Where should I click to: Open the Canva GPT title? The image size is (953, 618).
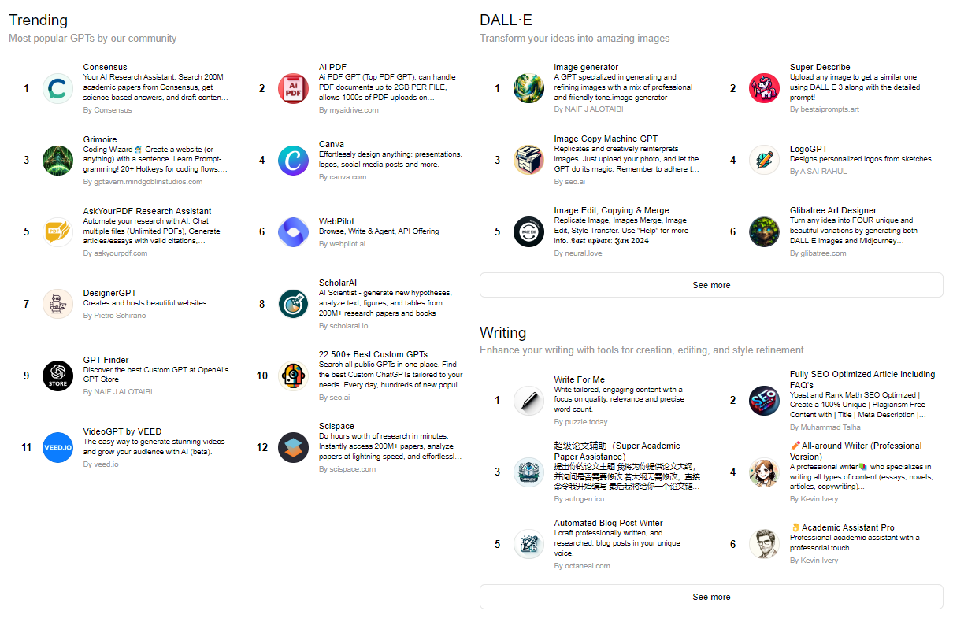tap(332, 145)
